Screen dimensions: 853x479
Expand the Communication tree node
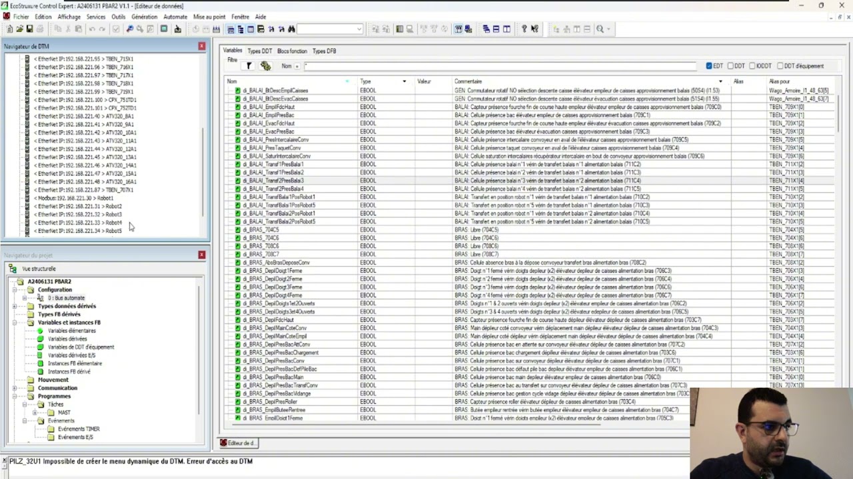[x=15, y=388]
